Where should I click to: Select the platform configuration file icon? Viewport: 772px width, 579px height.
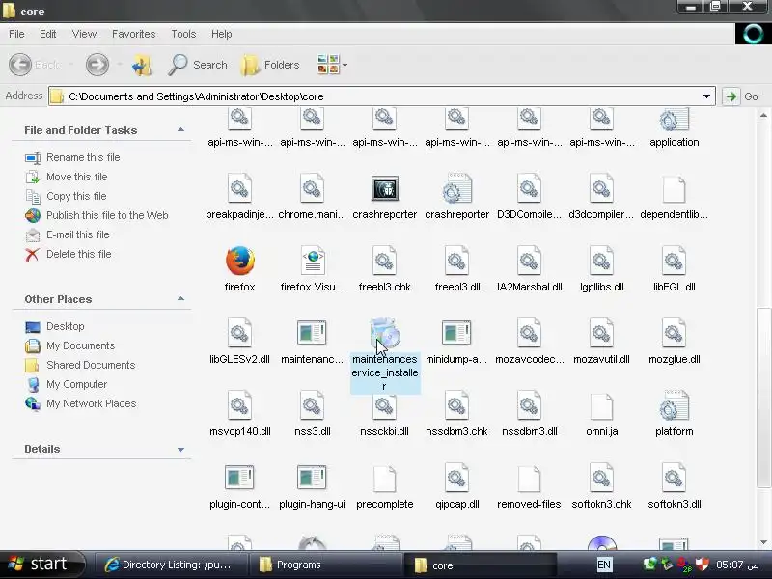click(674, 405)
